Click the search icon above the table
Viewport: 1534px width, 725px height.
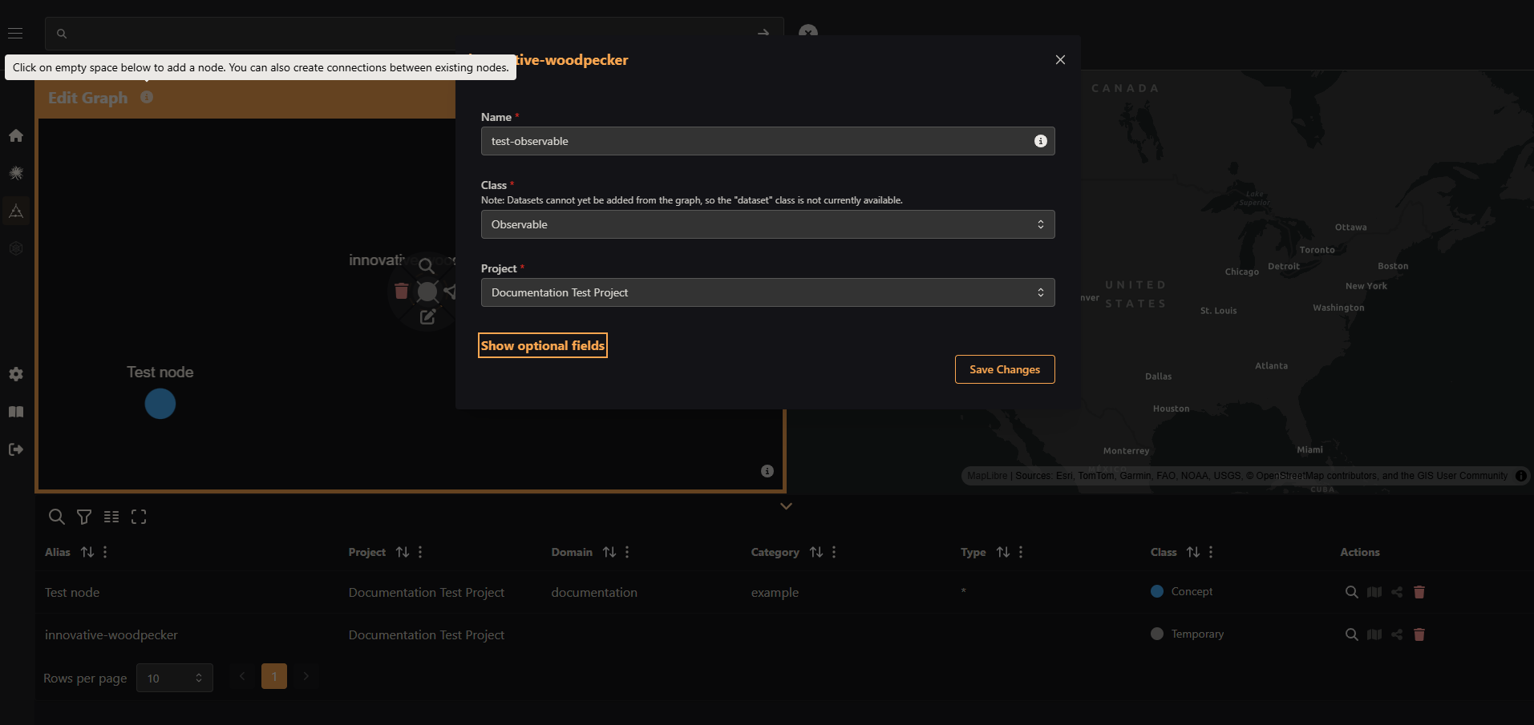[56, 517]
